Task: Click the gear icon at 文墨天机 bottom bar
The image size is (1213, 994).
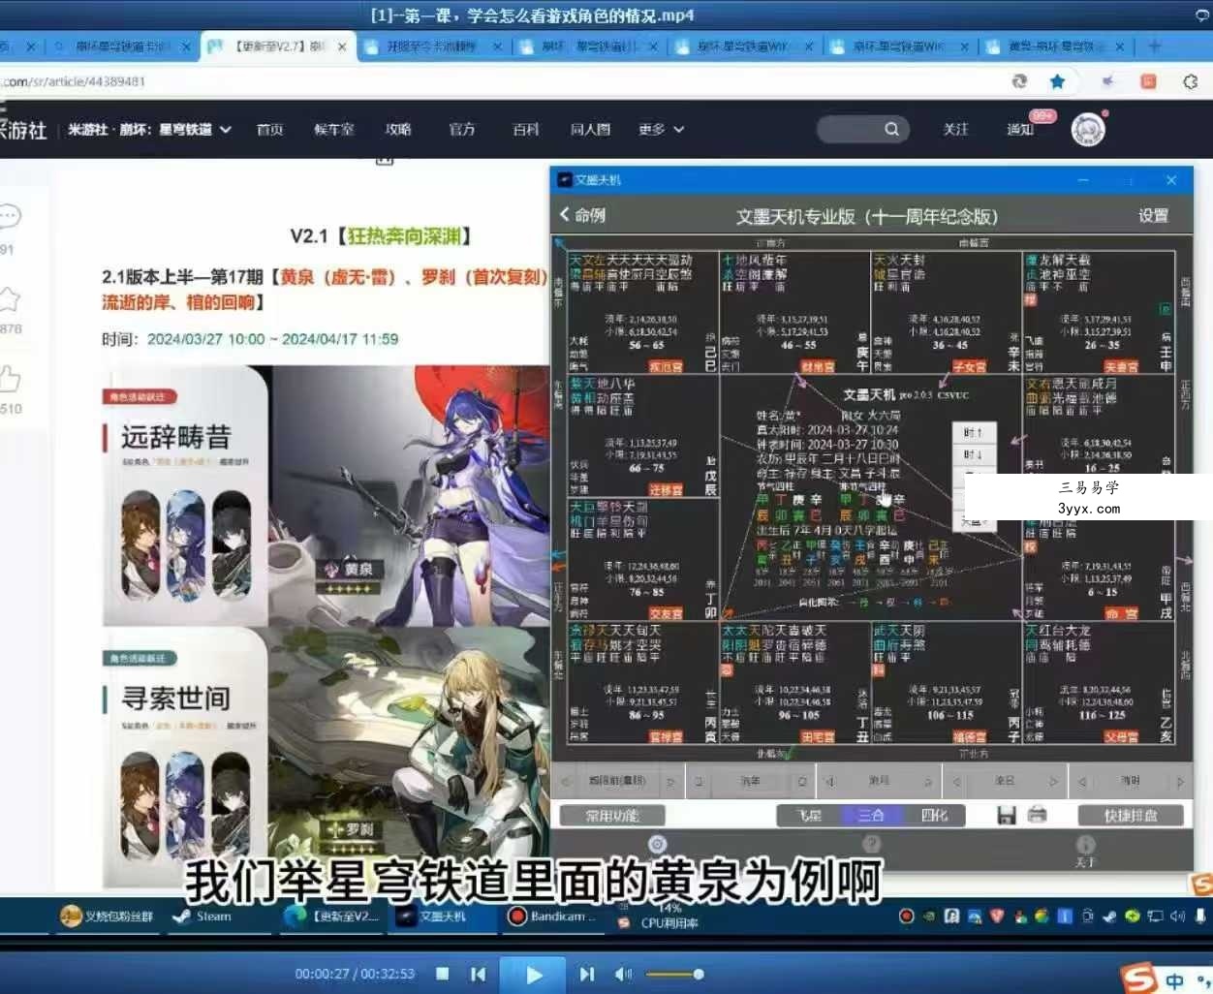Action: coord(657,844)
